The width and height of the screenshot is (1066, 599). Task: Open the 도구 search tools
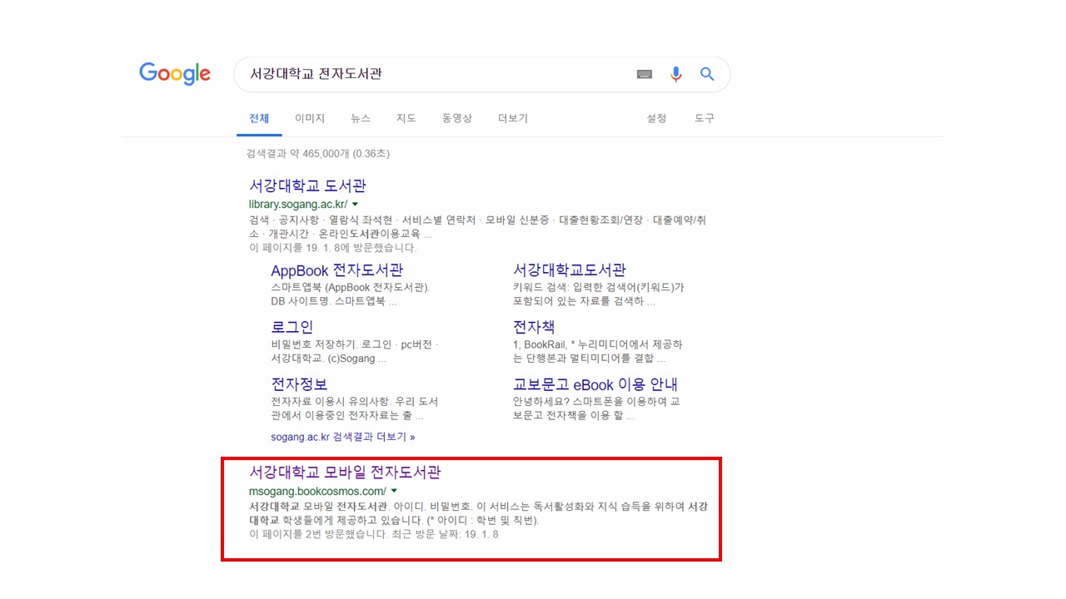704,118
